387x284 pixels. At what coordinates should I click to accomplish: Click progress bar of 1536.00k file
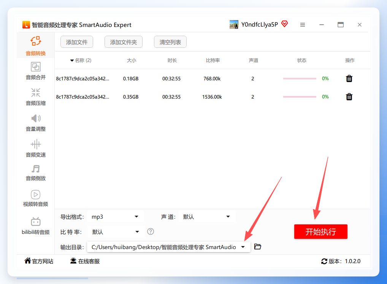pyautogui.click(x=300, y=97)
